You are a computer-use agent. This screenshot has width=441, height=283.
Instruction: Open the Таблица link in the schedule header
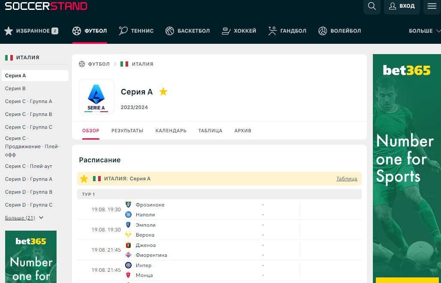pyautogui.click(x=346, y=178)
